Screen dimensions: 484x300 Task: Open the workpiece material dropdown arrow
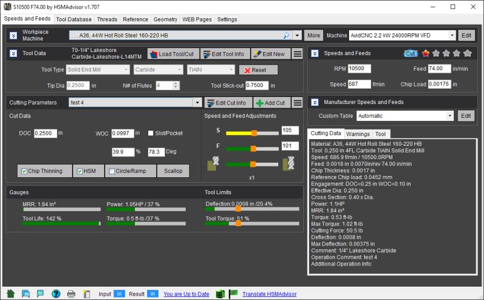(297, 36)
